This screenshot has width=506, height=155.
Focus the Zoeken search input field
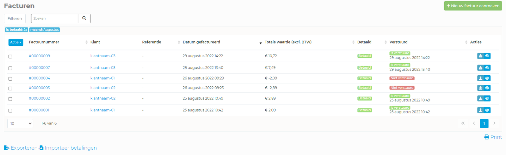coord(54,18)
